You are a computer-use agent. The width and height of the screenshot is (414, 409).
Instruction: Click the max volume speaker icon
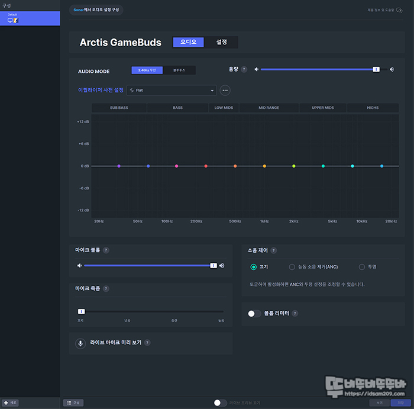coord(392,69)
